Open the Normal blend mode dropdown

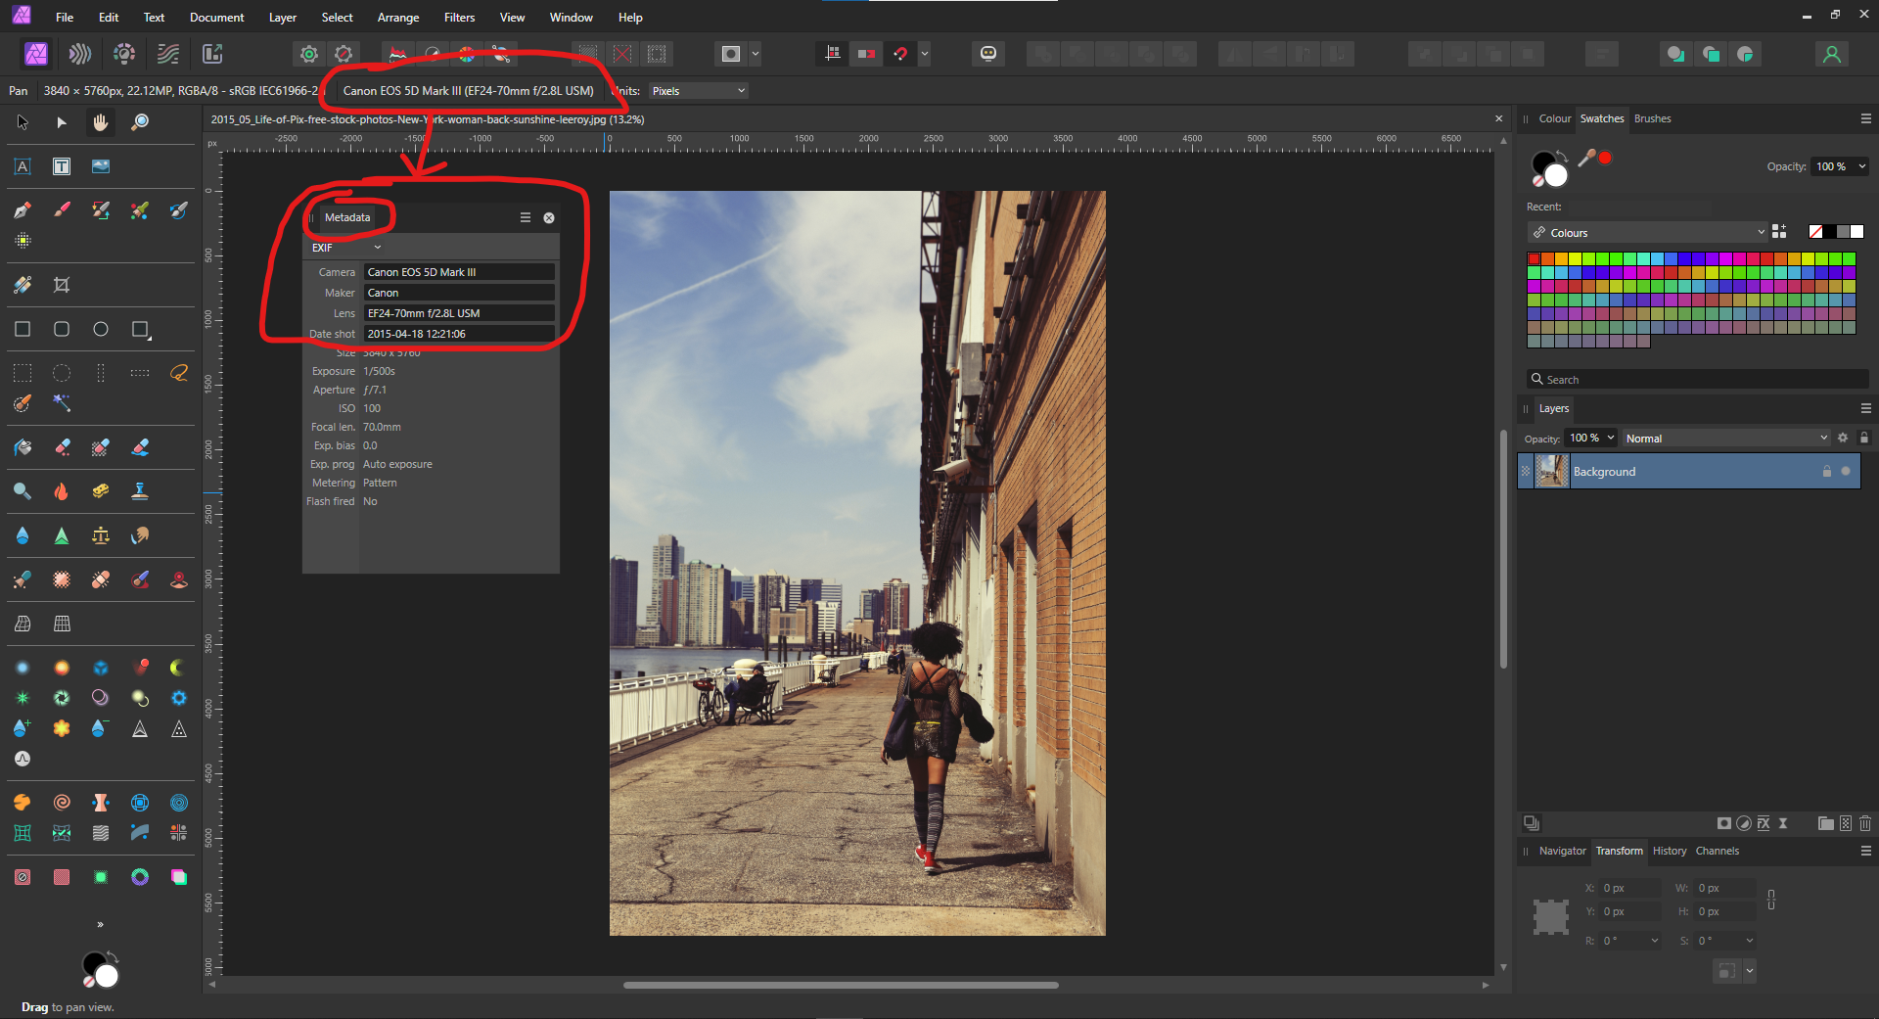1725,438
